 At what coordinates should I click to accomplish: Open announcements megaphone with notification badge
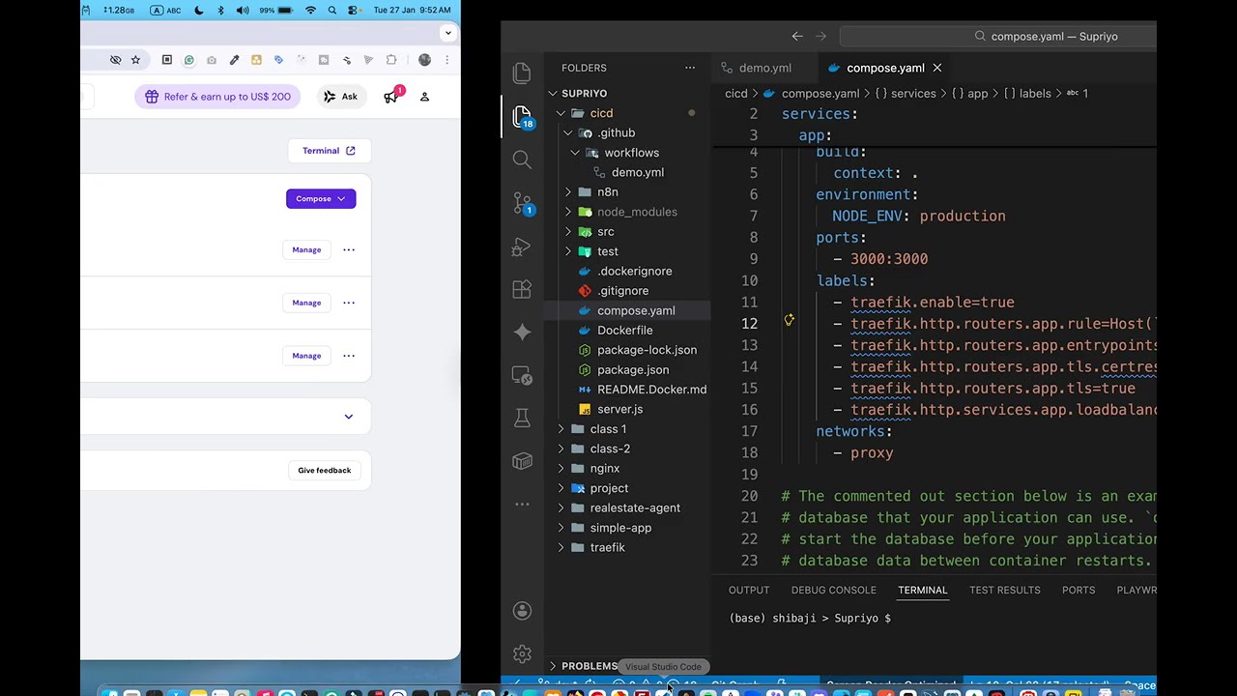pos(391,96)
